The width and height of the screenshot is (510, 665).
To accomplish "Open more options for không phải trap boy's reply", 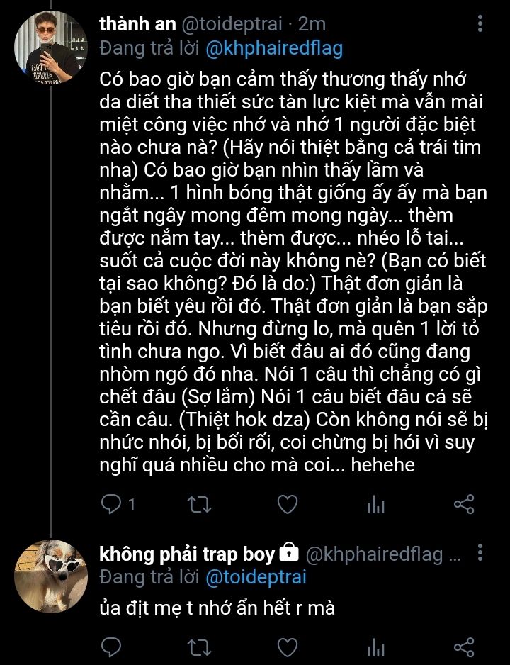I will pos(482,552).
